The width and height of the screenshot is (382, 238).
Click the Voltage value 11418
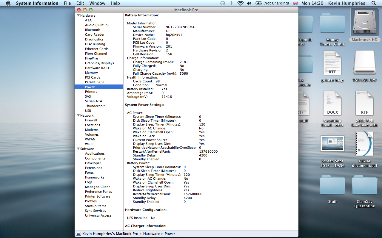[x=167, y=97]
